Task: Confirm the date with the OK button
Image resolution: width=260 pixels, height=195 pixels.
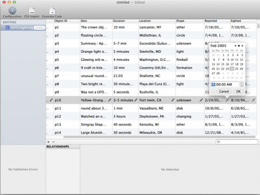Action: click(238, 91)
